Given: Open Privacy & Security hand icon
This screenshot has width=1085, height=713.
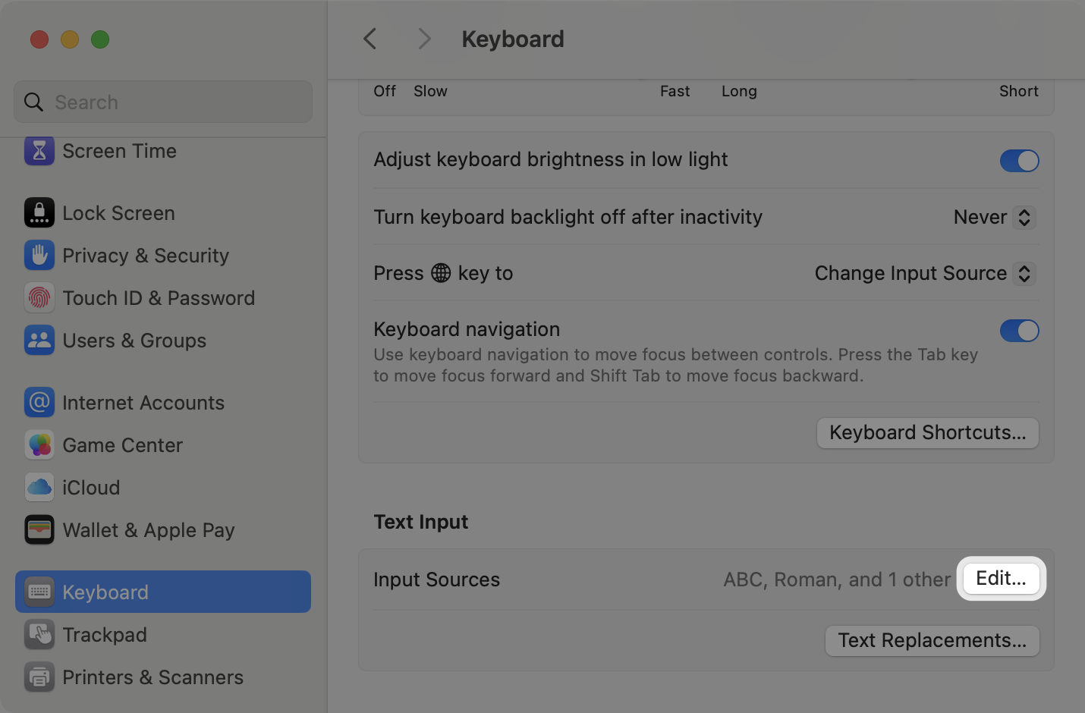Looking at the screenshot, I should click(x=39, y=256).
